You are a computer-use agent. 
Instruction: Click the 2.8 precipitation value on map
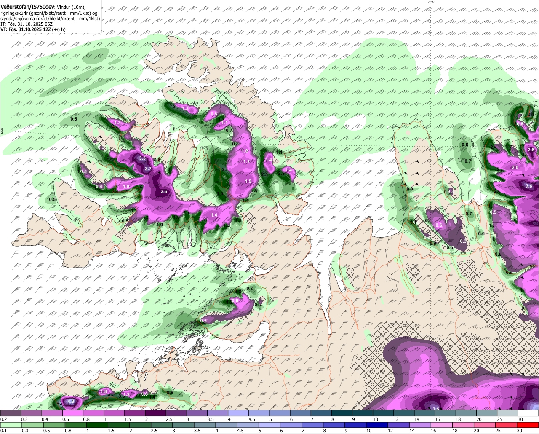[531, 150]
